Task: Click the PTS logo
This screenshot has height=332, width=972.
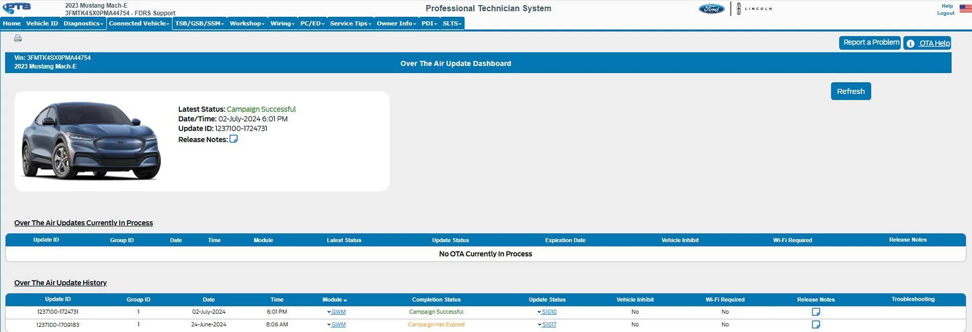Action: 17,8
